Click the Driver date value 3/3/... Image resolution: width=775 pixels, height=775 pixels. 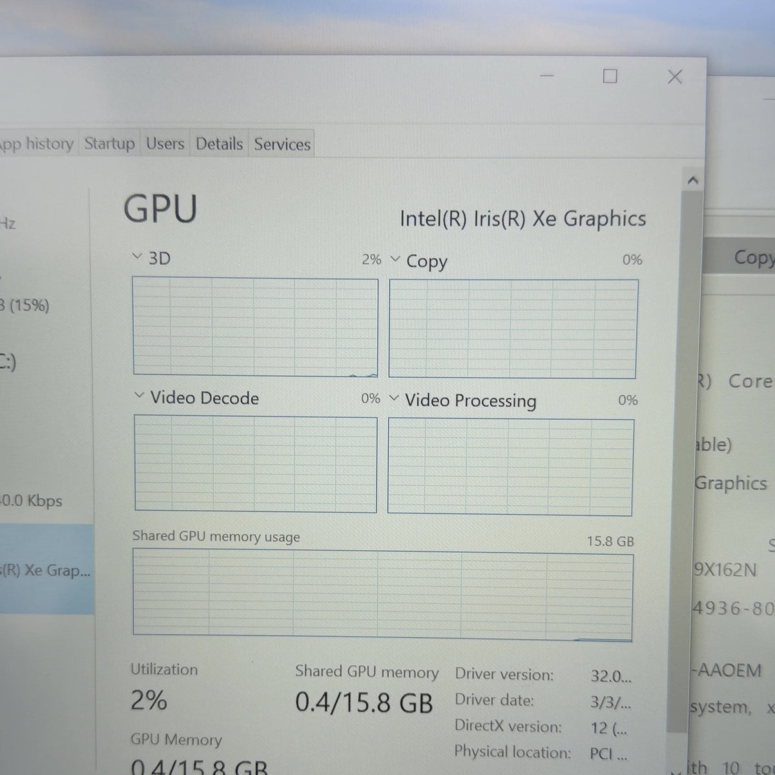(x=611, y=702)
